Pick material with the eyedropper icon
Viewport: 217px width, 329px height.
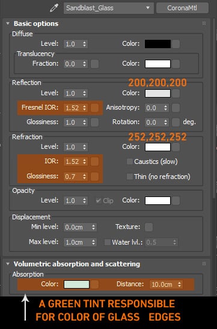coord(54,8)
